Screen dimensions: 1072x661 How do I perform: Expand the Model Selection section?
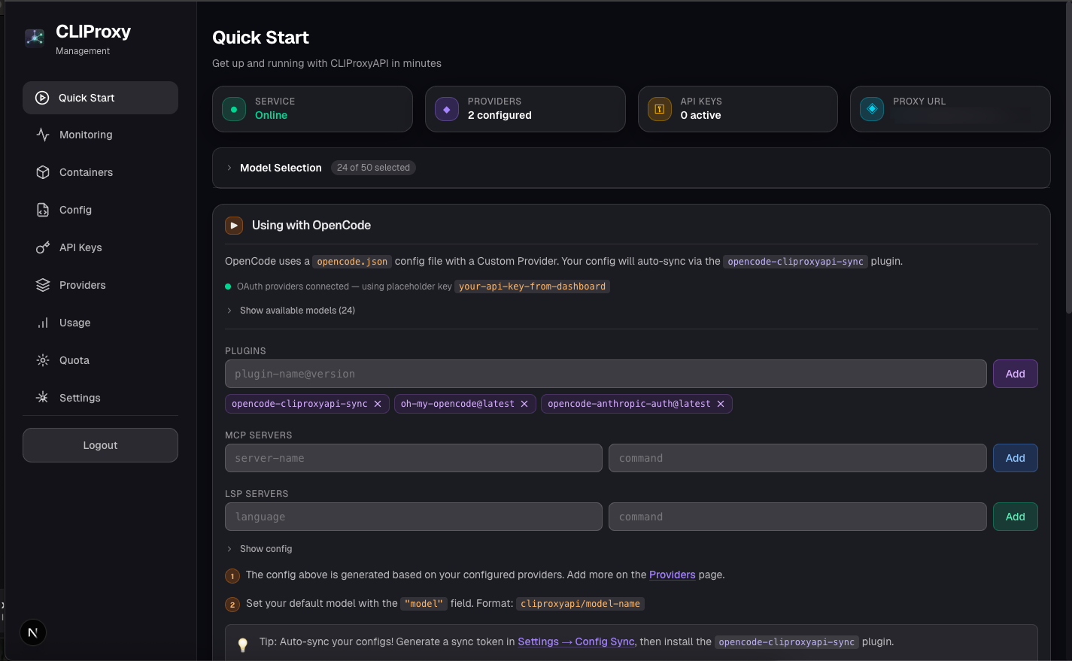(x=631, y=168)
